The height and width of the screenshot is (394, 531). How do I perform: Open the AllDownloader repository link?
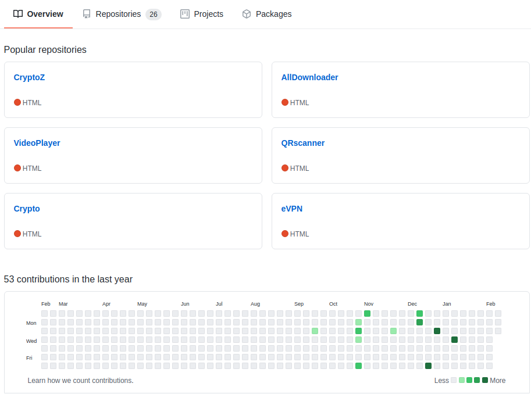click(x=309, y=77)
